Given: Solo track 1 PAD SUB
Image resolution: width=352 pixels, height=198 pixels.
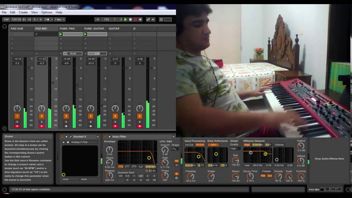Looking at the screenshot, I should point(17,122).
